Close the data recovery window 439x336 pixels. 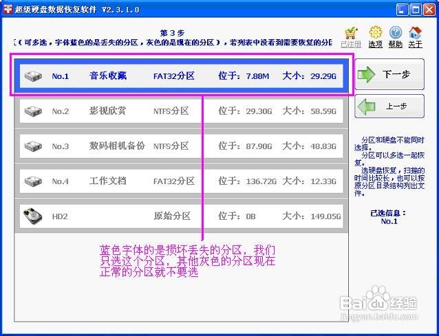click(429, 10)
